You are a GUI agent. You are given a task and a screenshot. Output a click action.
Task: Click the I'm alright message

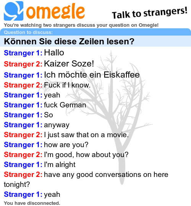(x=40, y=165)
